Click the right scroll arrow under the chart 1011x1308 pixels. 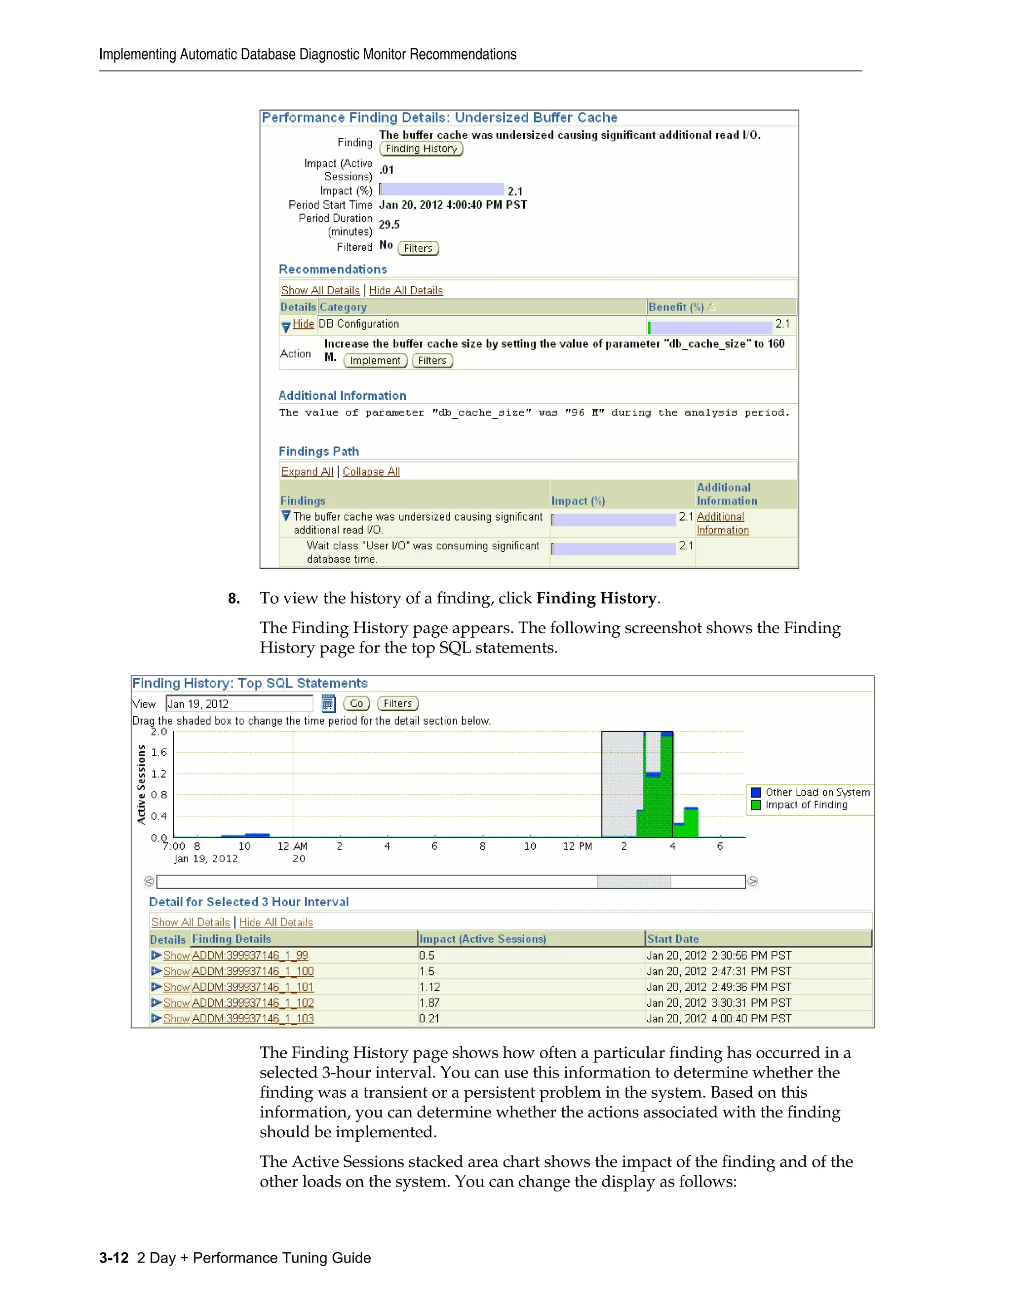(x=752, y=881)
